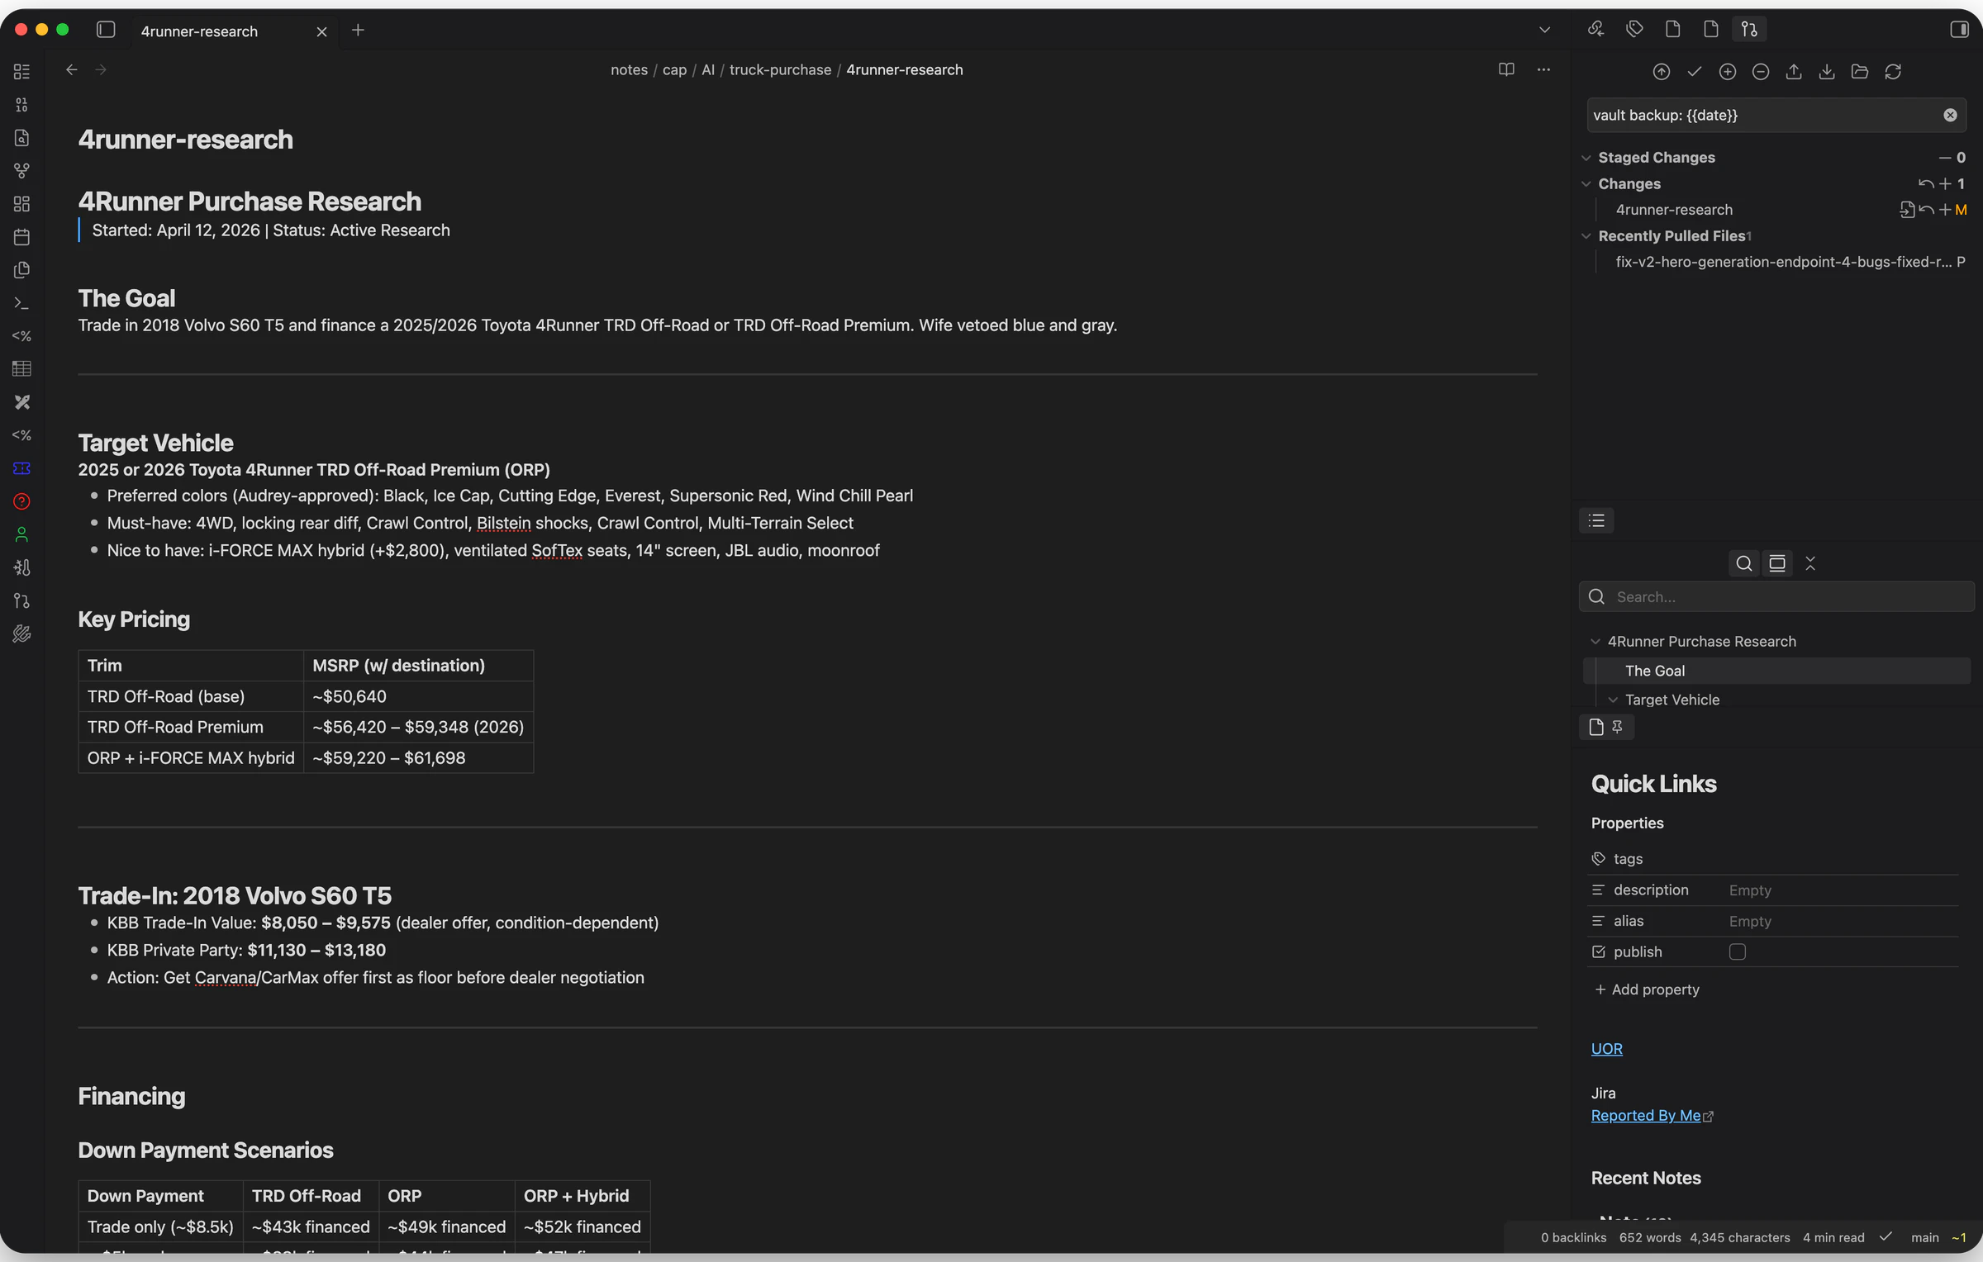1983x1262 pixels.
Task: Push commits using the upload icon
Action: point(1794,71)
